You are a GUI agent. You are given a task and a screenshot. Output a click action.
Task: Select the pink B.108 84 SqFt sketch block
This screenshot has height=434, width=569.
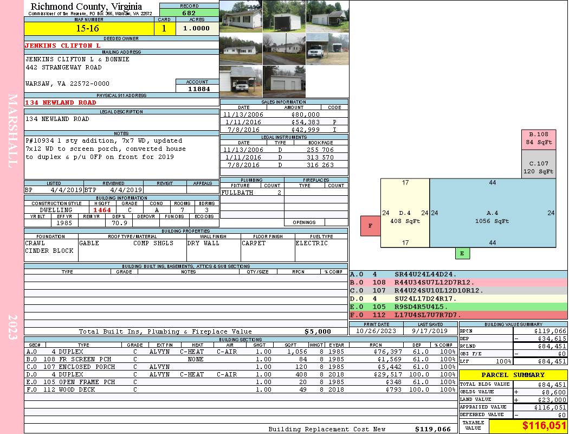pos(539,139)
